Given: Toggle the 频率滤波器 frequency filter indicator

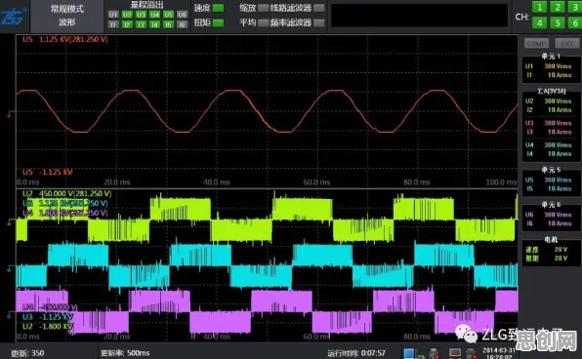Looking at the screenshot, I should click(319, 23).
